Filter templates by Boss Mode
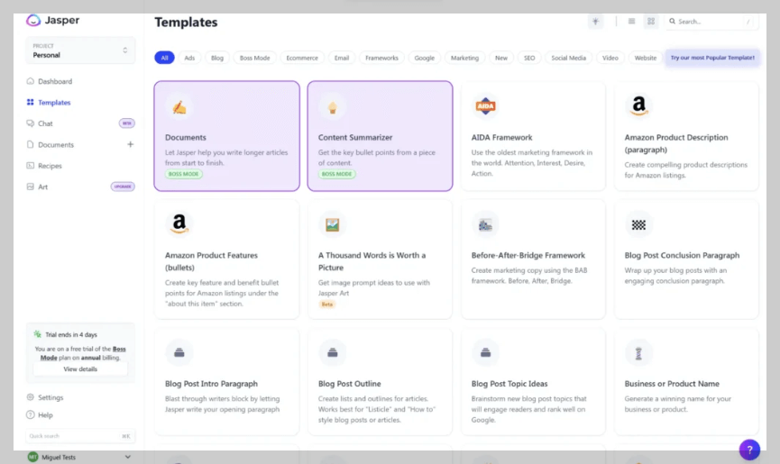 click(254, 58)
